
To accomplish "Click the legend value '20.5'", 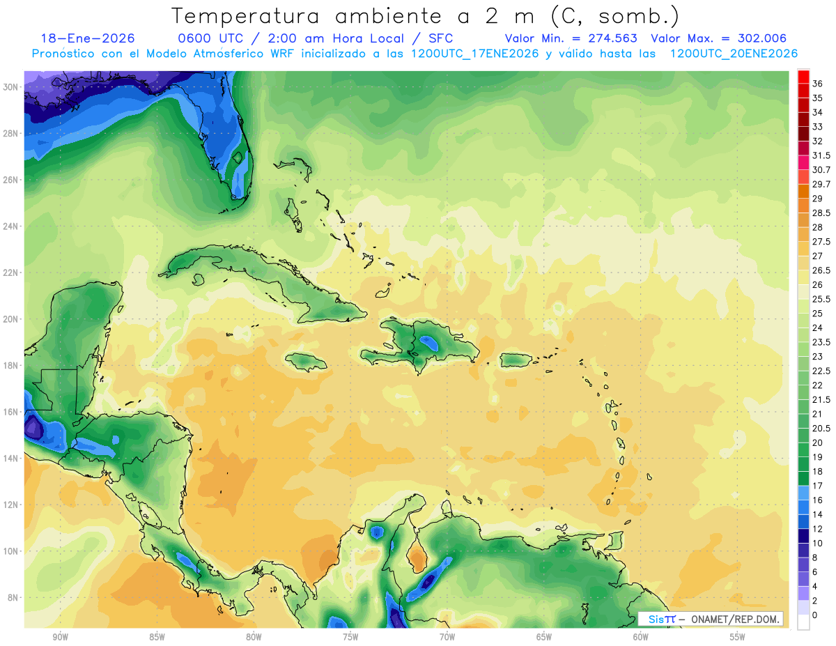I will tap(821, 428).
